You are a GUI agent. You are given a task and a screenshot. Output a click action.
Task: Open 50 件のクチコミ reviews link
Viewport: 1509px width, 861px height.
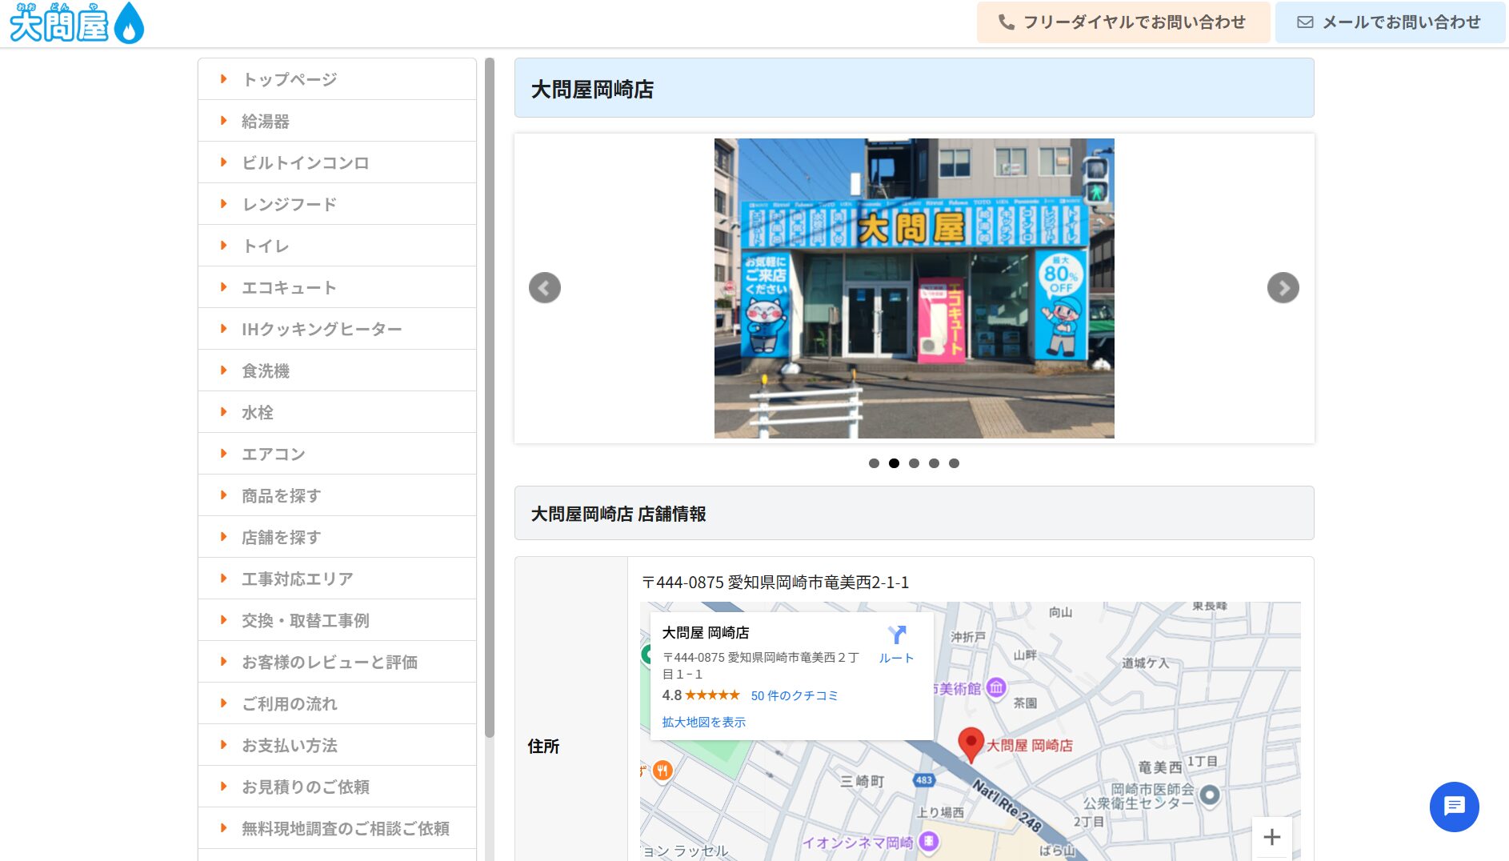coord(795,695)
